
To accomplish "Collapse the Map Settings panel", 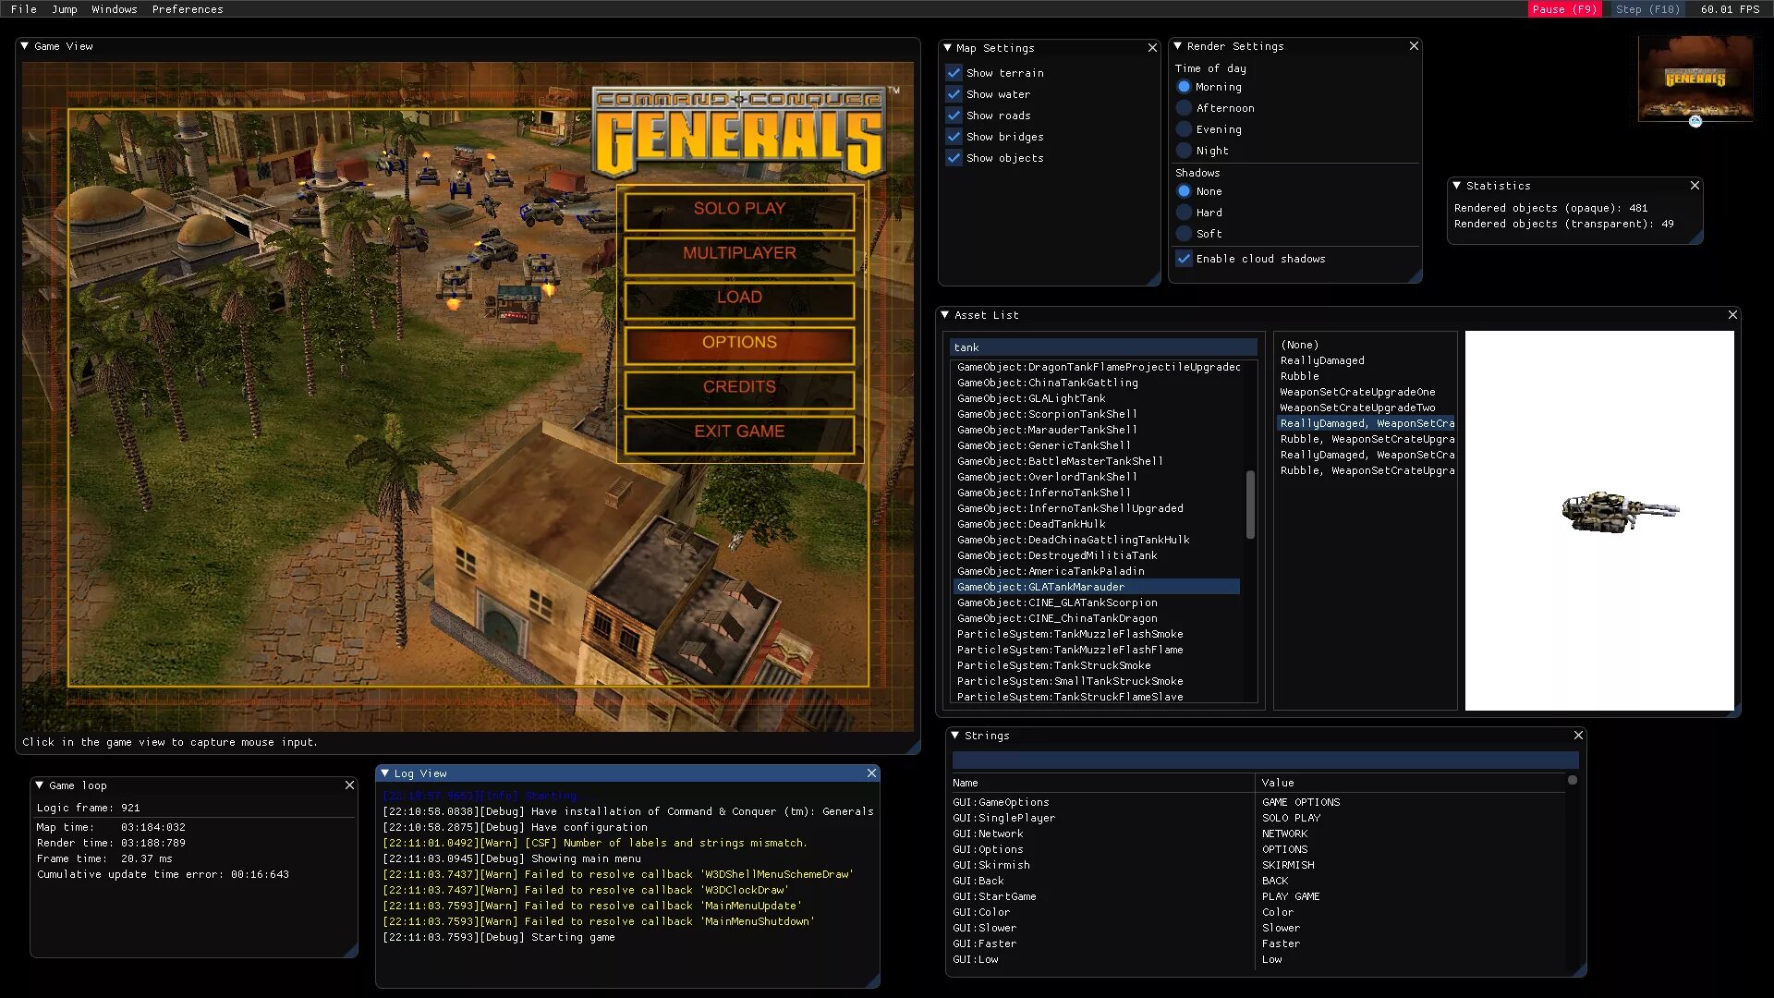I will point(947,48).
